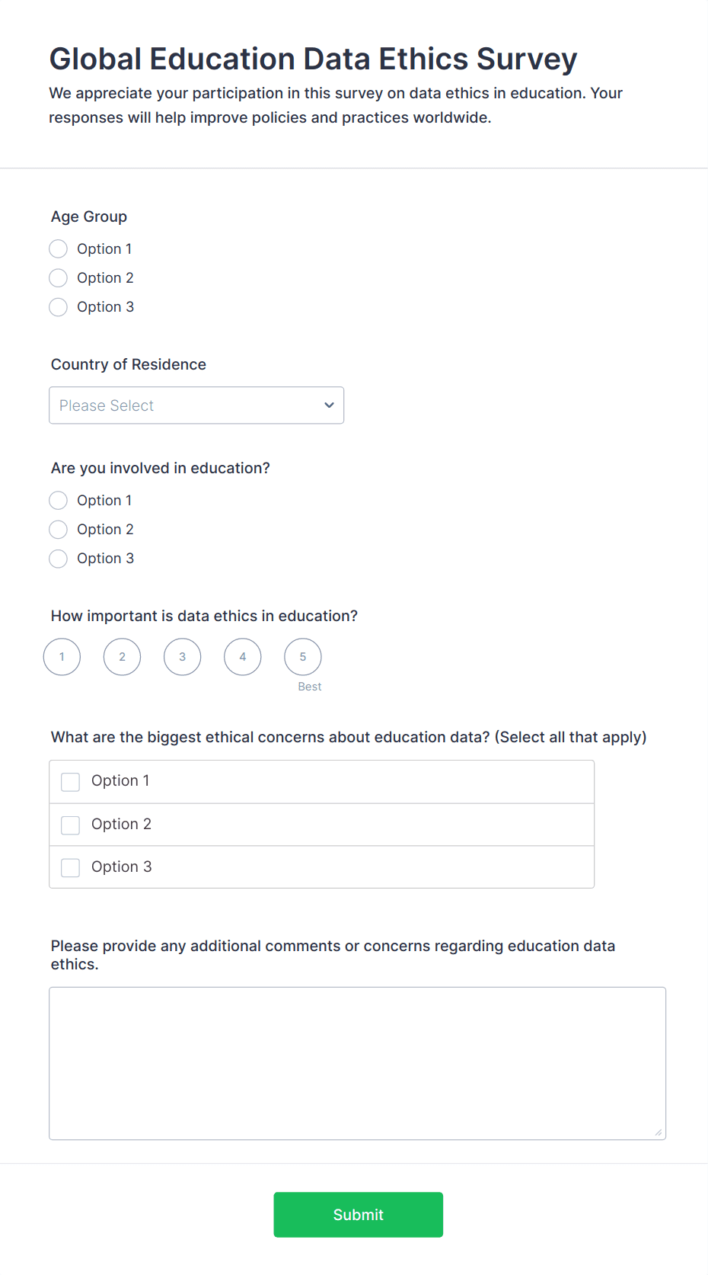Enable Option 3 ethical concerns checkbox

coord(71,867)
